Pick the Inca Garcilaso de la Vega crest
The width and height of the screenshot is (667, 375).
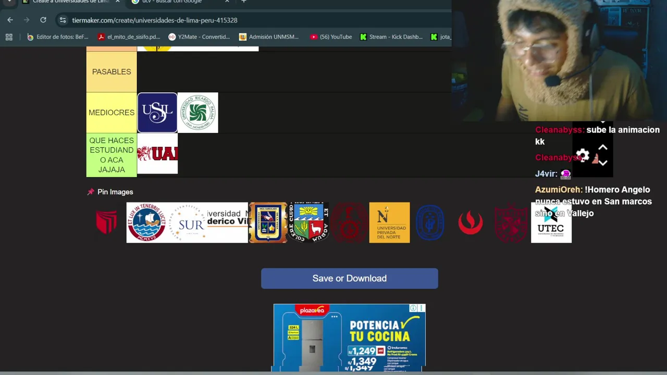[x=268, y=222]
